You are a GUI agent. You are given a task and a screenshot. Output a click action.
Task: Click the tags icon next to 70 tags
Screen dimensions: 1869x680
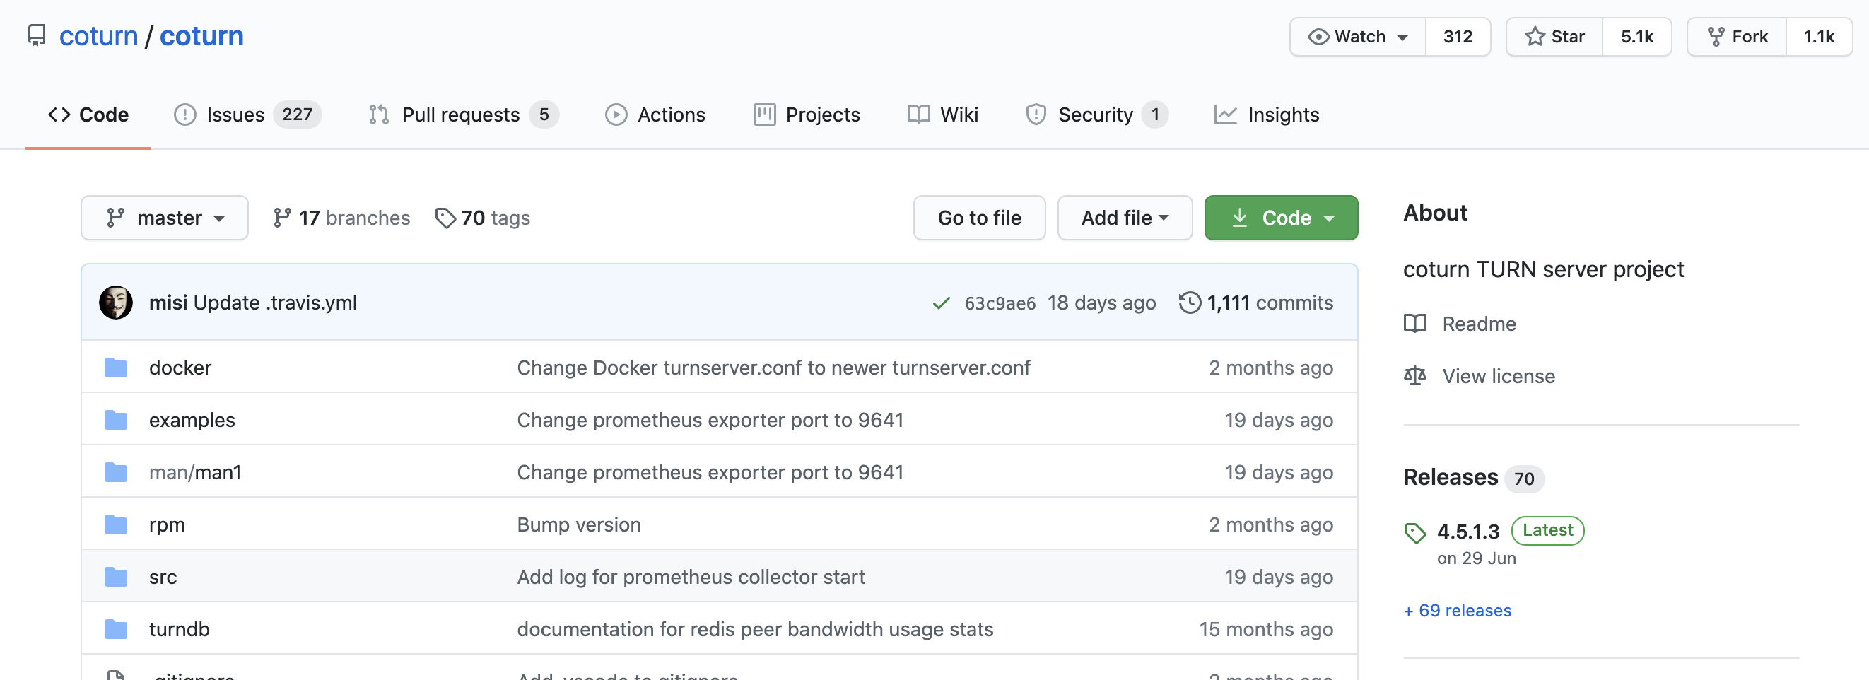pyautogui.click(x=445, y=218)
